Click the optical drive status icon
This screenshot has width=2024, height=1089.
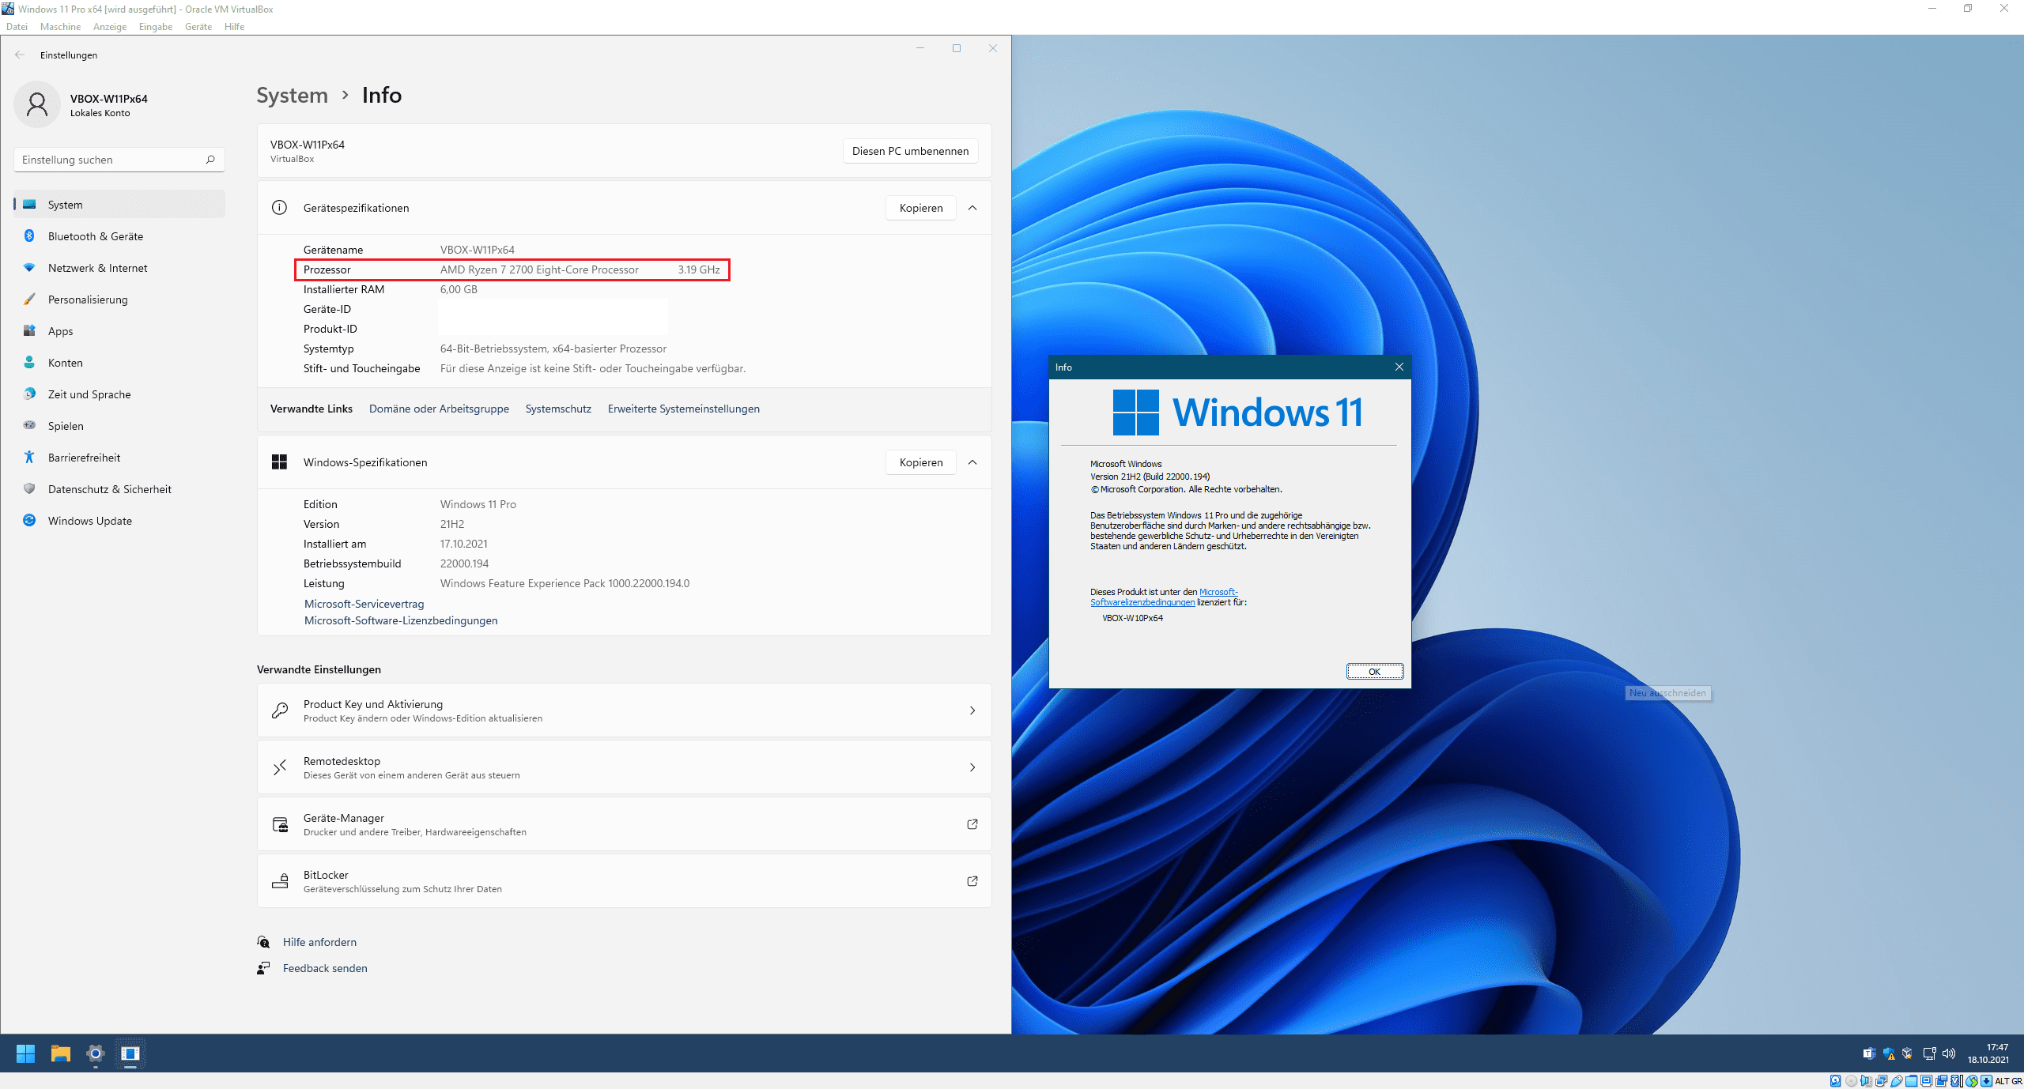1852,1080
